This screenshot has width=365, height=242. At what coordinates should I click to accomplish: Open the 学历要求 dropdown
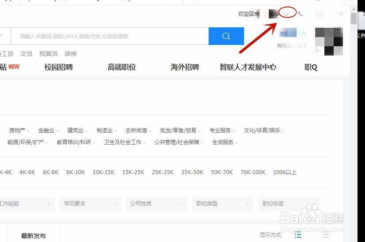point(90,204)
